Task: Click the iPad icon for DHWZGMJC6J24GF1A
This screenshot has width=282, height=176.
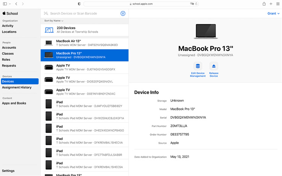Action: point(49,116)
